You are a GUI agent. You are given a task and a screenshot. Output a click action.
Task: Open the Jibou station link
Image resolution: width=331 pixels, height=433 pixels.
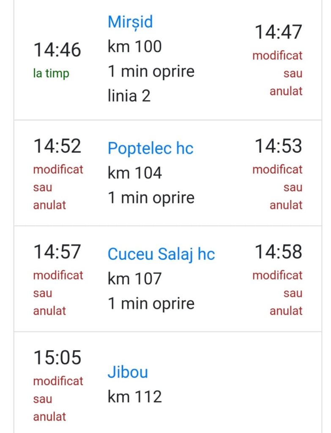click(128, 372)
